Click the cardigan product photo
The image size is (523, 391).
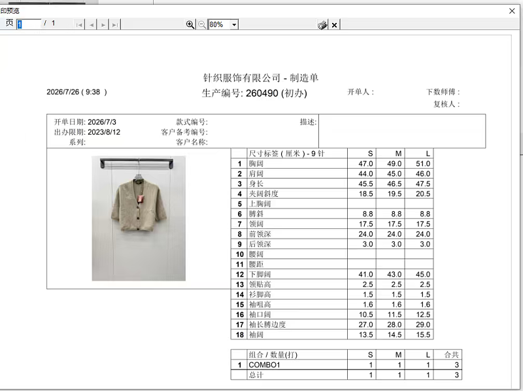click(x=139, y=218)
